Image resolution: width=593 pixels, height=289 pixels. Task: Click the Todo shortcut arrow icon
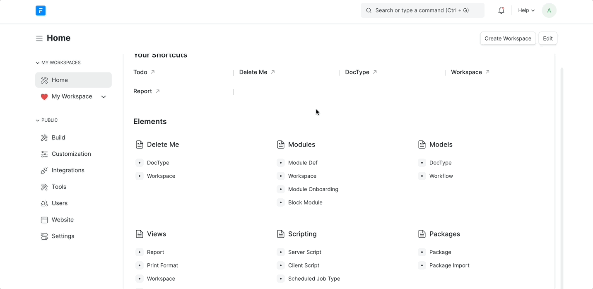(153, 72)
